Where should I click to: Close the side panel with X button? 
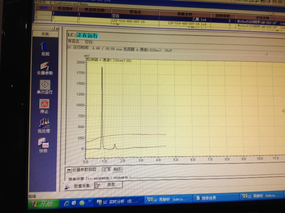pos(57,28)
